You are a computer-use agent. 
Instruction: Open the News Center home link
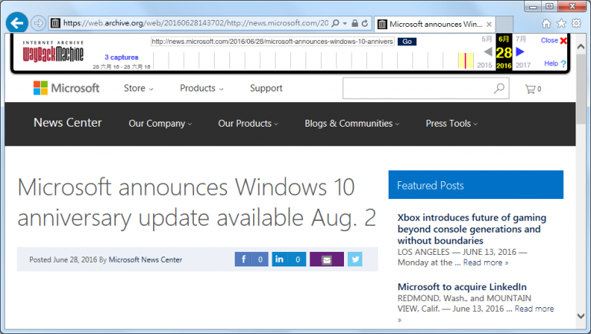pos(68,123)
